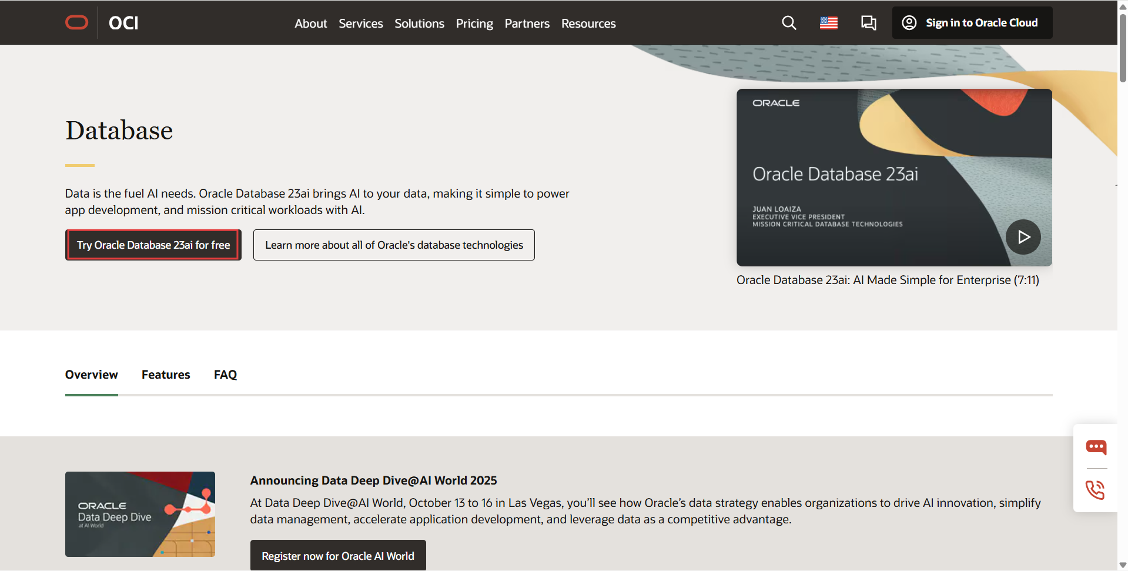Play the Oracle Database 23ai video

[1023, 237]
